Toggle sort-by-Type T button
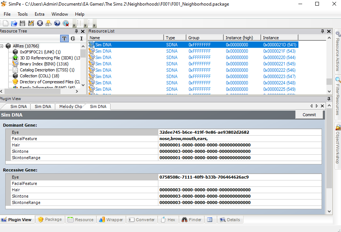 (64, 38)
